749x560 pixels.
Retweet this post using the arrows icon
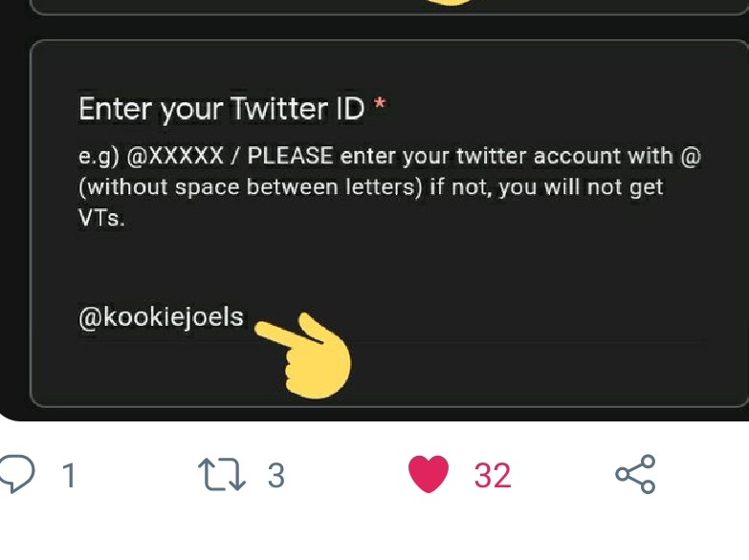tap(221, 474)
